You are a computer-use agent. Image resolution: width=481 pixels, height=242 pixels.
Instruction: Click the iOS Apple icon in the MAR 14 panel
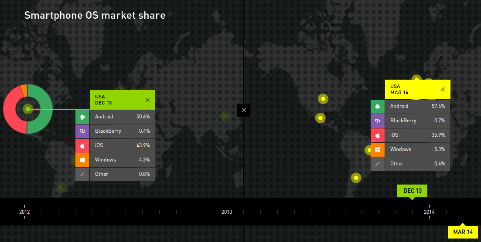tap(378, 135)
